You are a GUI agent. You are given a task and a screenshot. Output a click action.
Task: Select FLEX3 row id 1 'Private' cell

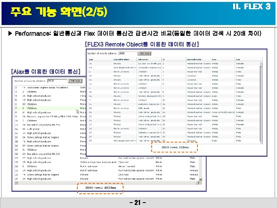point(117,64)
